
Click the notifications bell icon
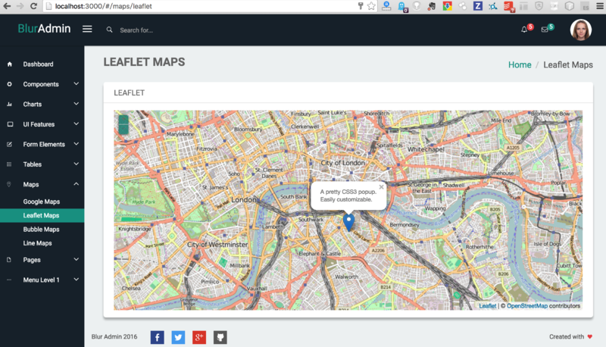[524, 30]
